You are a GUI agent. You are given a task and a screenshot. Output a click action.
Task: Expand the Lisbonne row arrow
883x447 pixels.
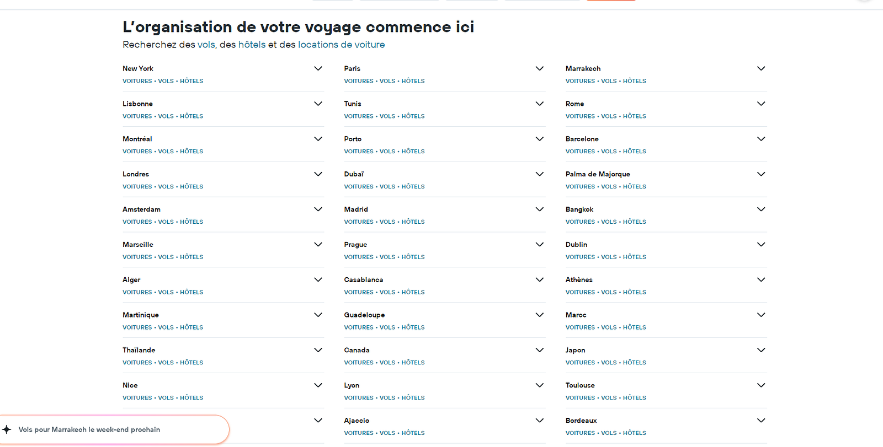click(x=318, y=104)
